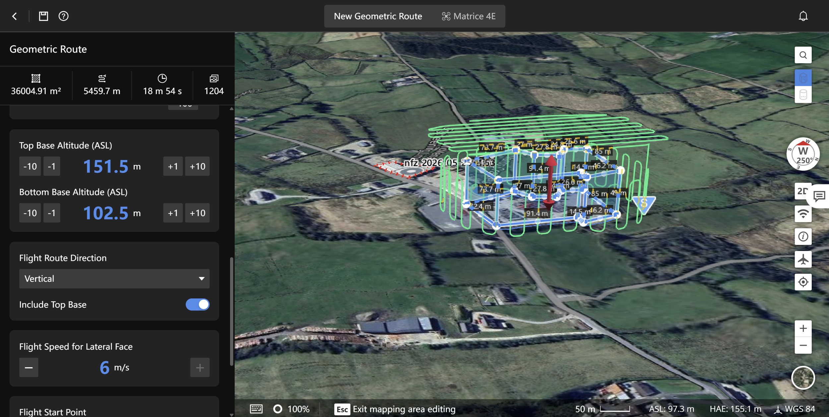Click the aircraft icon button
829x417 pixels.
point(803,259)
